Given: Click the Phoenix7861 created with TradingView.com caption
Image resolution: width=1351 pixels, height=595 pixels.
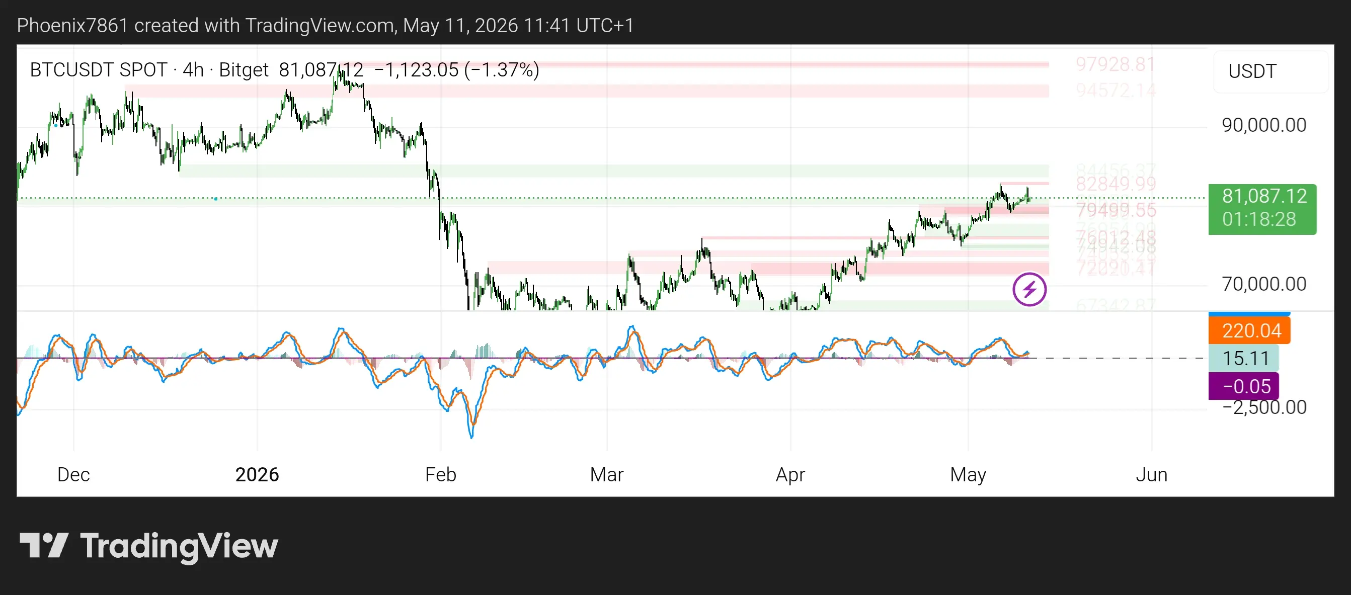Looking at the screenshot, I should [206, 25].
